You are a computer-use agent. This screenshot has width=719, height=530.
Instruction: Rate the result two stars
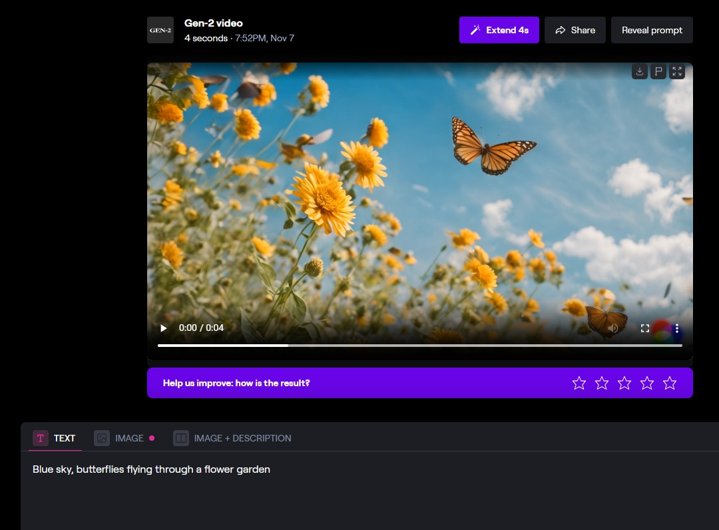pos(602,383)
